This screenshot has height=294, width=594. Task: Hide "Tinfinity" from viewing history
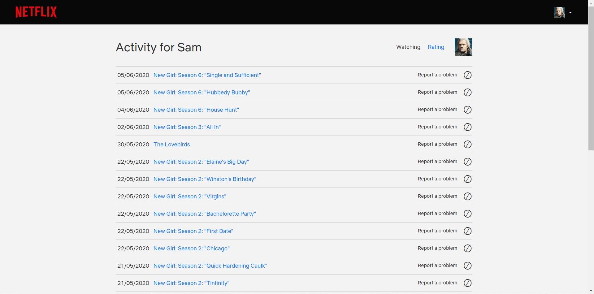467,283
